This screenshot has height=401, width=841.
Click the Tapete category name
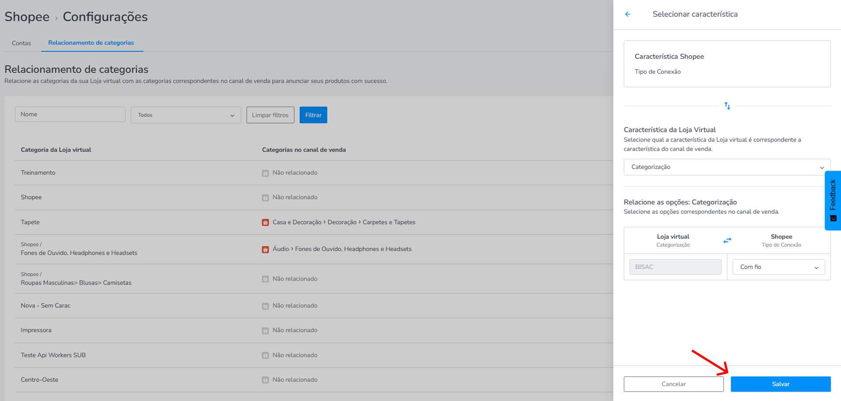tap(30, 222)
